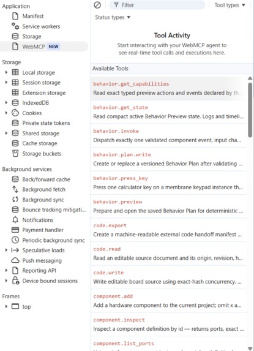Click the Background sync icon

click(15, 200)
